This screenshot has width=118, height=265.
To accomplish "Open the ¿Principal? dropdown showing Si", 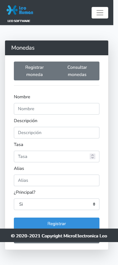I will click(x=57, y=204).
